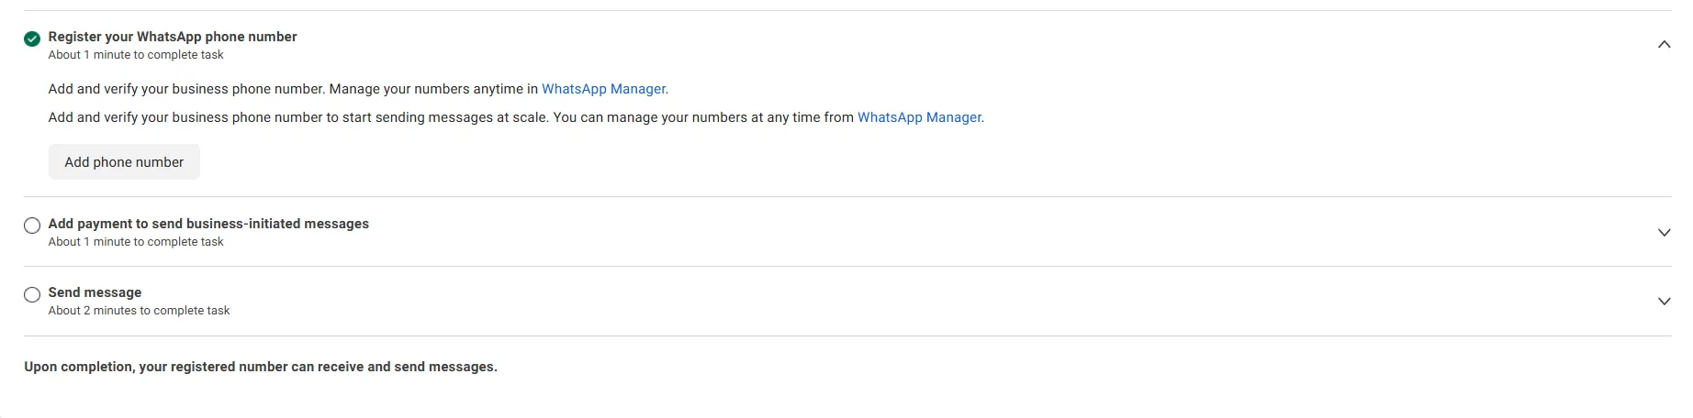1693x418 pixels.
Task: Click the Add phone number button
Action: point(124,162)
